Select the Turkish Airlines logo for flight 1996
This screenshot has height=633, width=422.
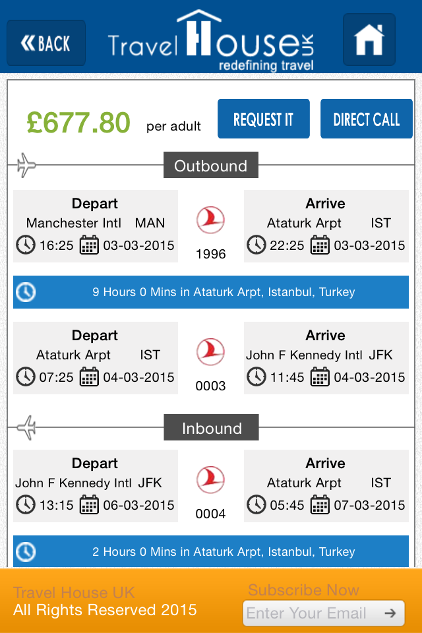(x=211, y=220)
